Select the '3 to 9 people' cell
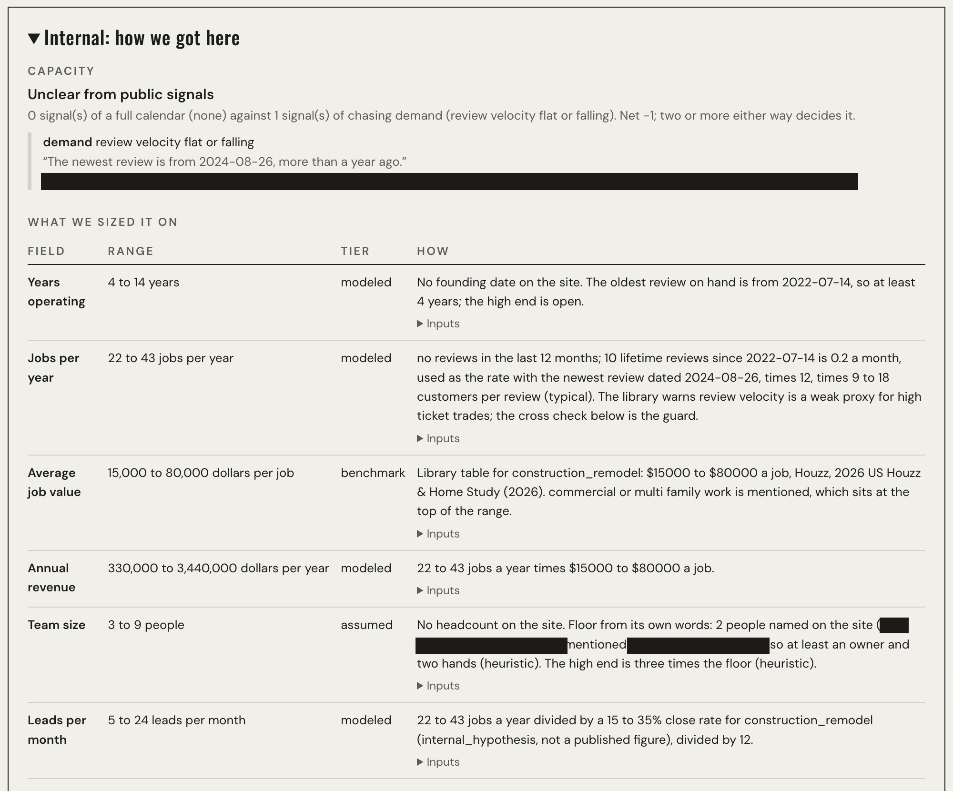 click(x=146, y=625)
